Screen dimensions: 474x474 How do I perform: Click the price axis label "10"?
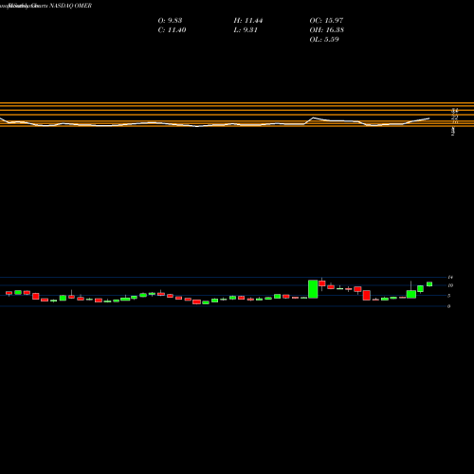point(450,285)
